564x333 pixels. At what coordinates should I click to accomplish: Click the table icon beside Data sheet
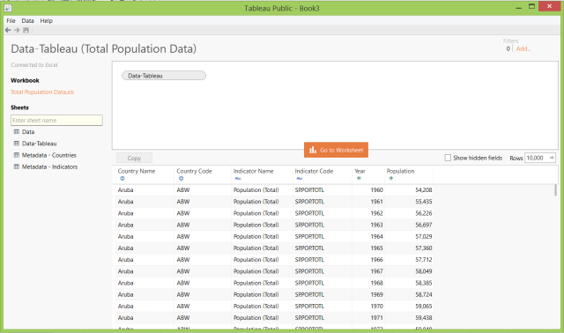[x=17, y=131]
